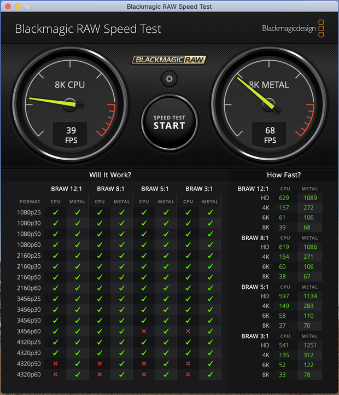Image resolution: width=339 pixels, height=395 pixels.
Task: Click the checkmark for 4320p50 BRAW 3:1 METAL
Action: click(210, 363)
